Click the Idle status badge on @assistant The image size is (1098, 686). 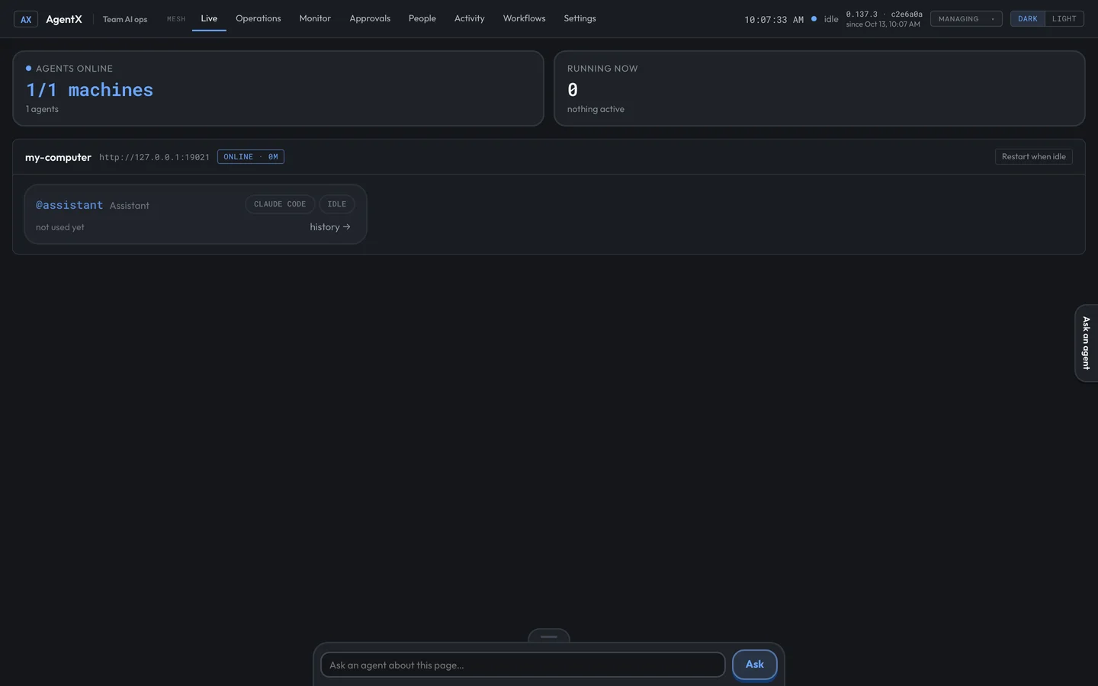(x=337, y=204)
